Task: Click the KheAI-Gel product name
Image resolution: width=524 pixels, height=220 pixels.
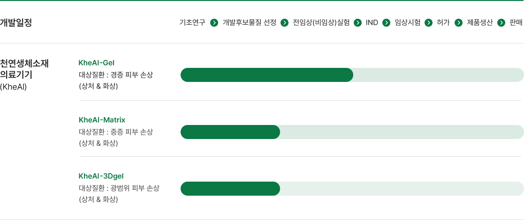Action: 97,63
